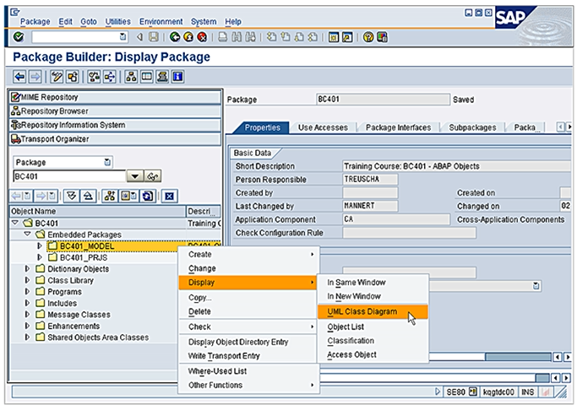Image resolution: width=577 pixels, height=410 pixels.
Task: Open the Use Accesses tab
Action: pyautogui.click(x=323, y=127)
